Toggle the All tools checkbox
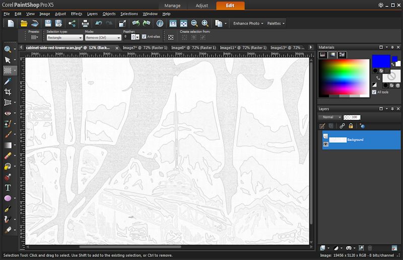 [x=374, y=92]
